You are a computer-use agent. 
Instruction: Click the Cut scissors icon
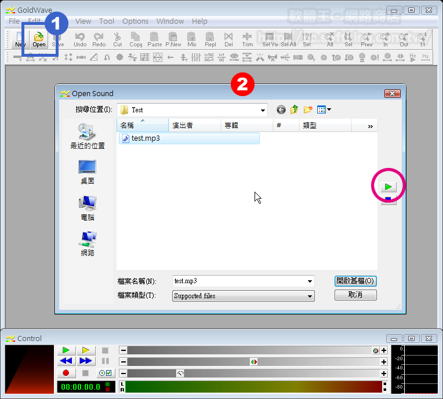[x=118, y=39]
